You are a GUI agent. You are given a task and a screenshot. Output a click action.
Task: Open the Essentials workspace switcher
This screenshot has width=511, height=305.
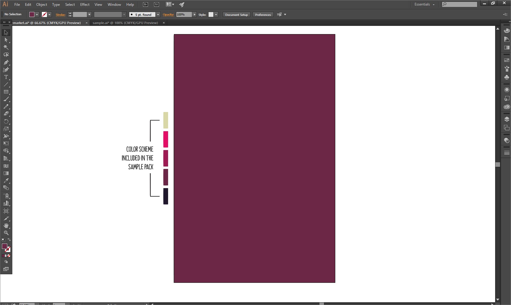424,4
